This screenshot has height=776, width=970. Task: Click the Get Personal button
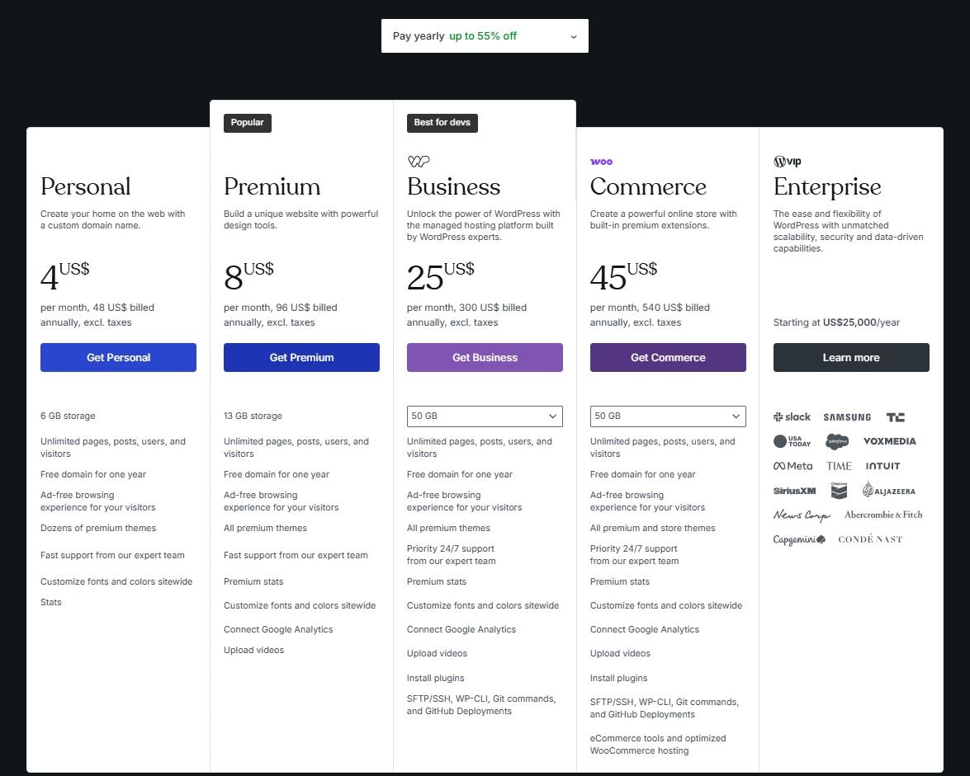coord(118,358)
